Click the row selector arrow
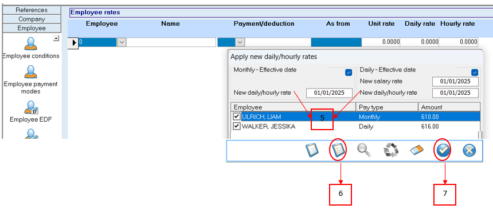The image size is (493, 209). point(73,42)
